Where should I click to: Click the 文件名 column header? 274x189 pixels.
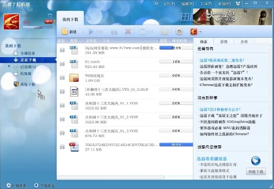pos(91,41)
